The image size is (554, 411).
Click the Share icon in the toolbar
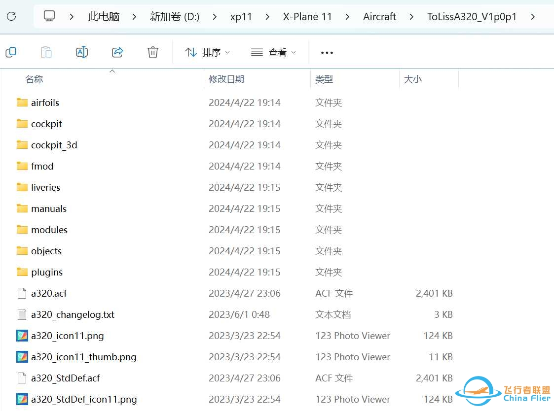coord(117,52)
